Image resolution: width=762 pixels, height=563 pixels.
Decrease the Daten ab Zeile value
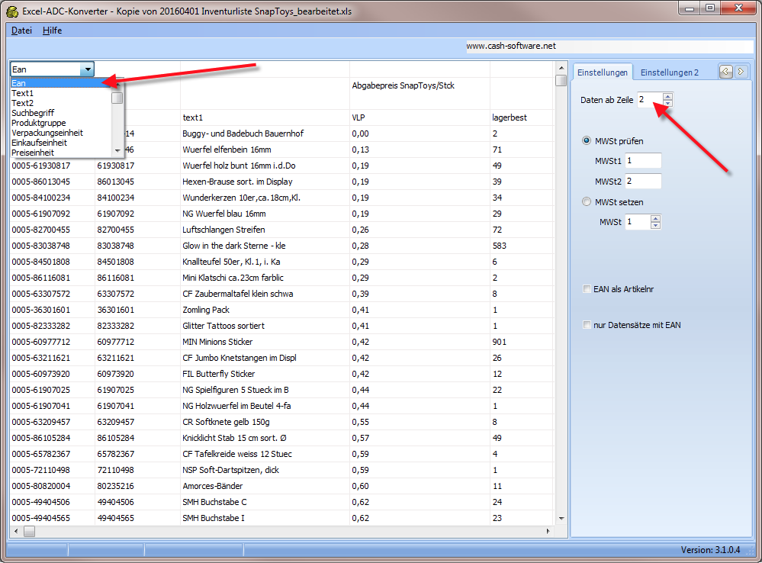[x=667, y=103]
